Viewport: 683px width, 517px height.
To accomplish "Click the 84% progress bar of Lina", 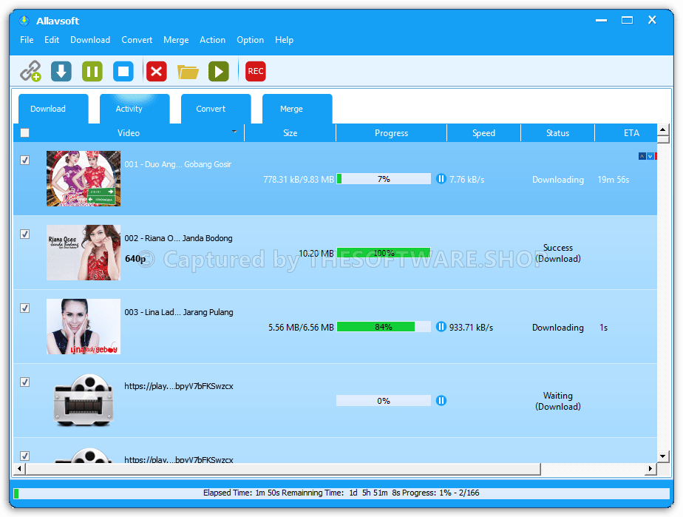I will 383,327.
